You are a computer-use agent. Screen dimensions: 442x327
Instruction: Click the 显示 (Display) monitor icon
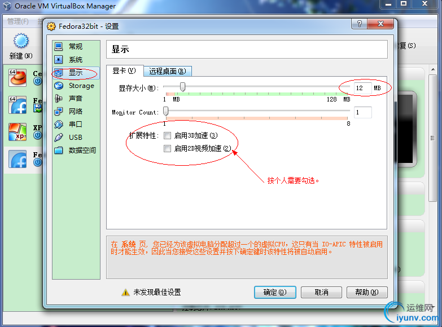click(x=59, y=73)
